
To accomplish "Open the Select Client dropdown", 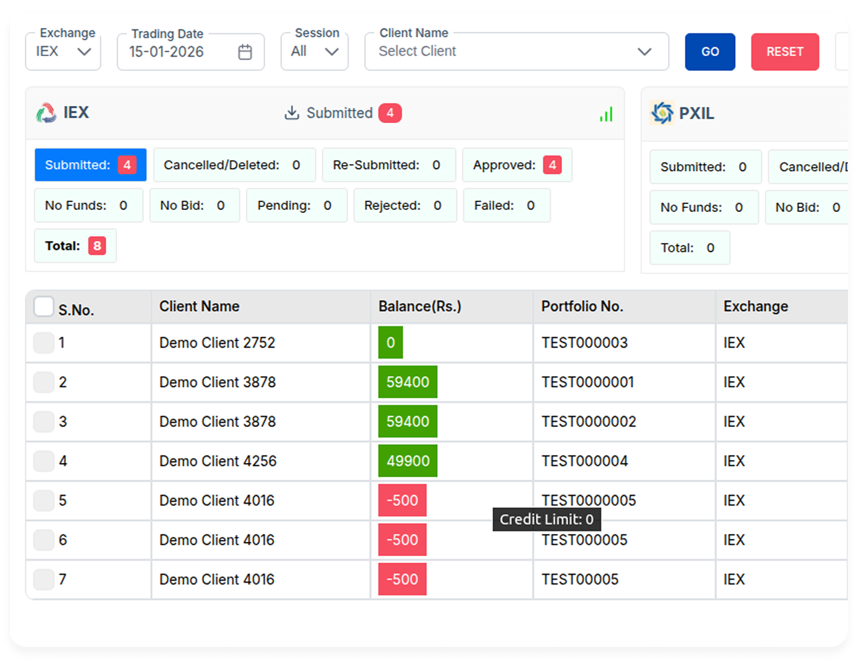I will [516, 51].
